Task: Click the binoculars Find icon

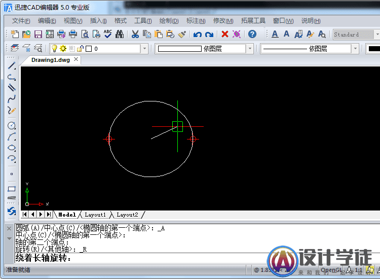Action: 120,34
